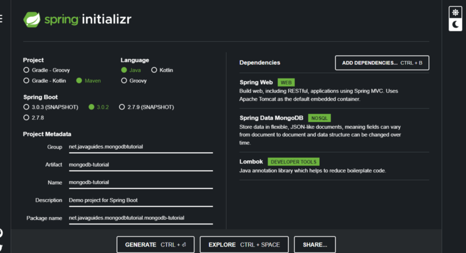Edit the Description field

pos(141,200)
